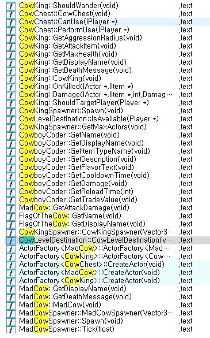Select CowLevelDestination::IsAvailable(Player *) entry
210x338 pixels.
click(x=89, y=119)
